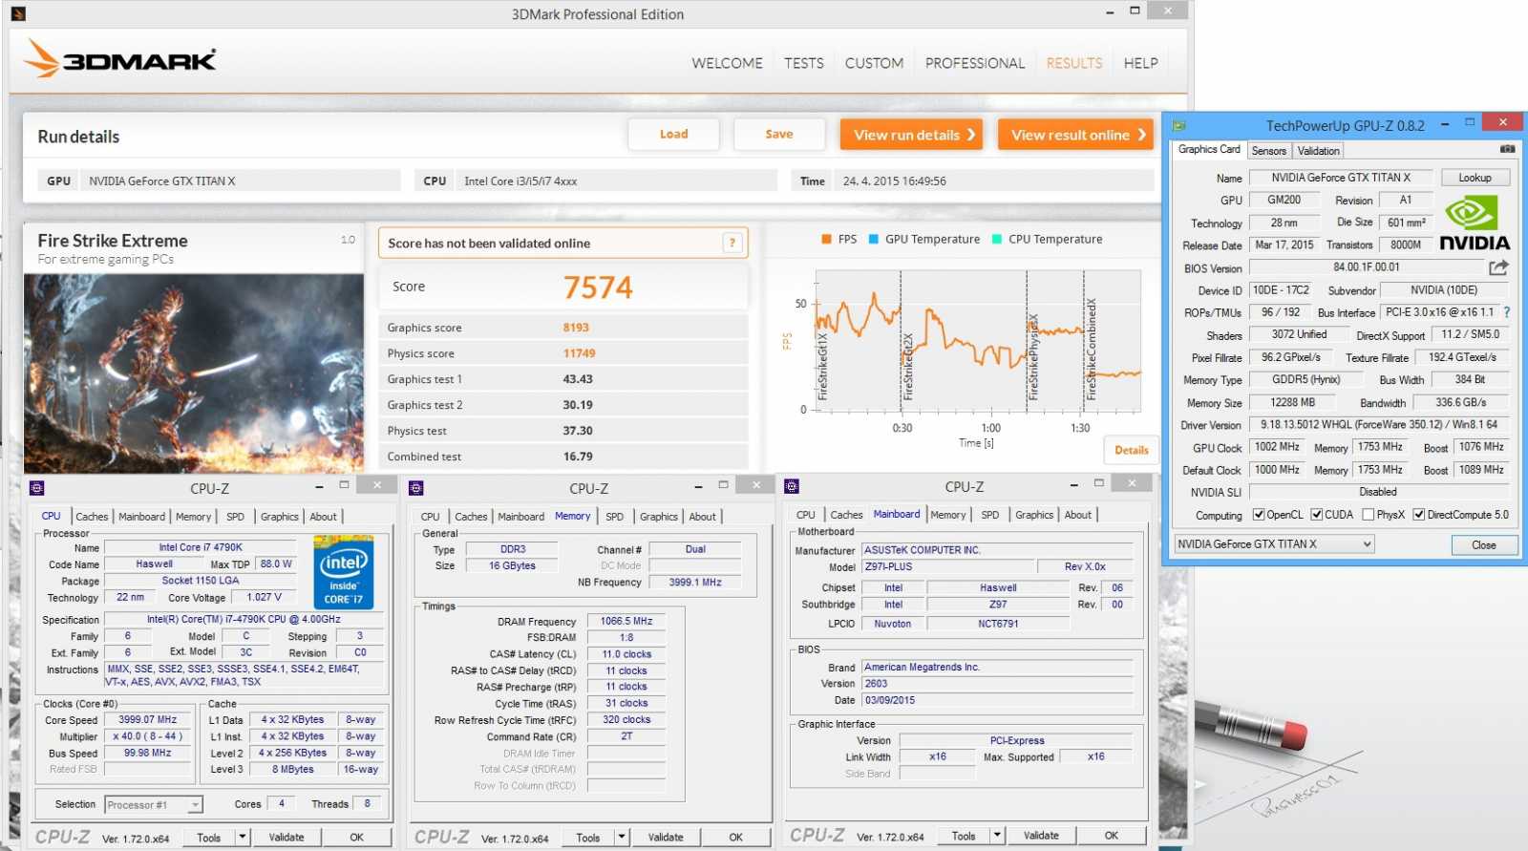Image resolution: width=1528 pixels, height=851 pixels.
Task: Click Validate in the left CPU-Z window
Action: [x=286, y=838]
